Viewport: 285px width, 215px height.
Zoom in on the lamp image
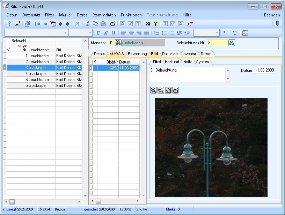153,90
